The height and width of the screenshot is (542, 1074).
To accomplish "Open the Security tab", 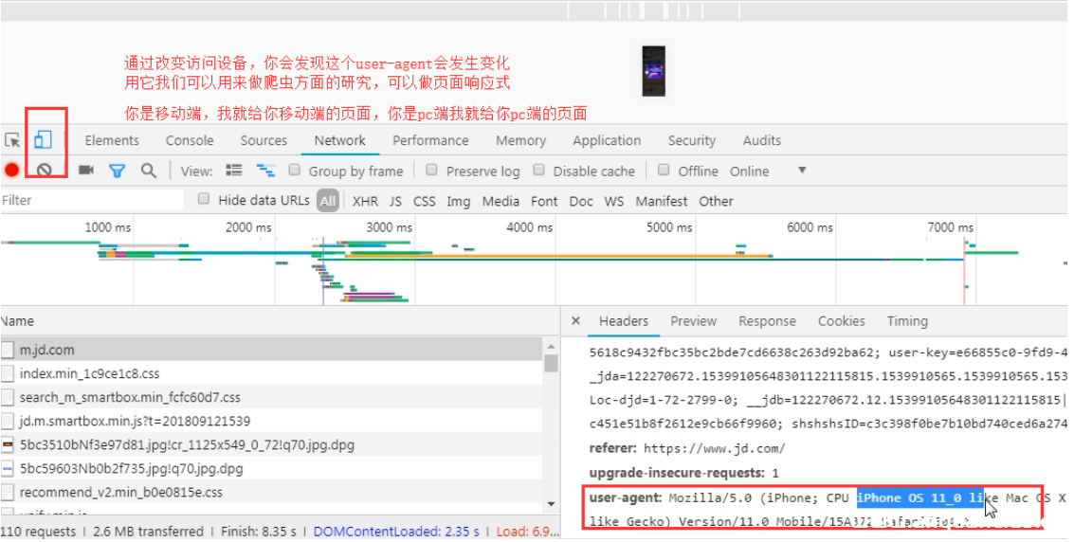I will 692,140.
